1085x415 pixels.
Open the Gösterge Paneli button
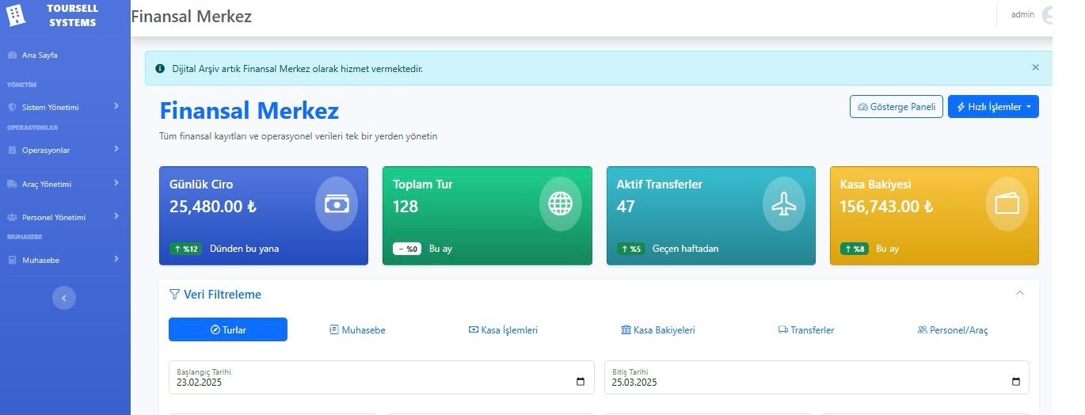pyautogui.click(x=896, y=107)
